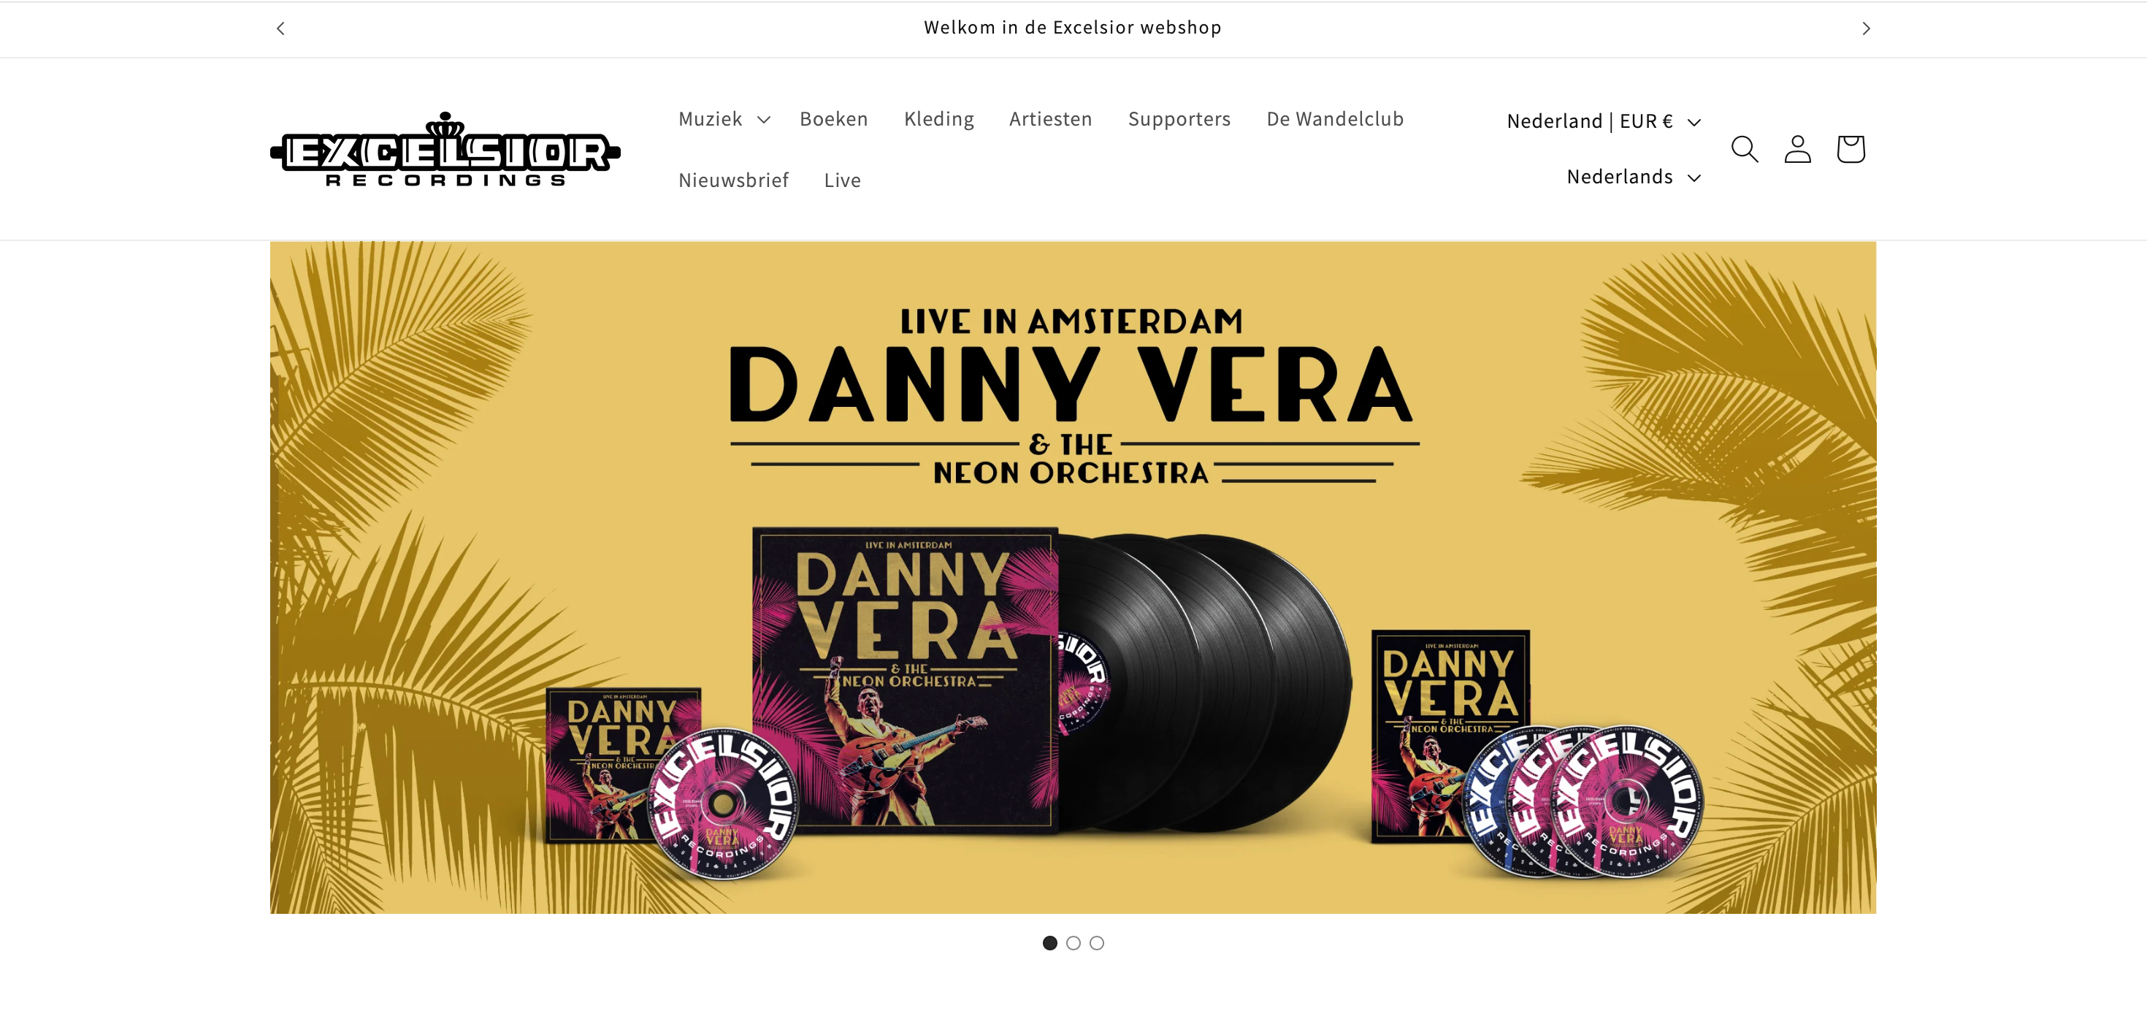Select the second slideshow dot

point(1073,942)
